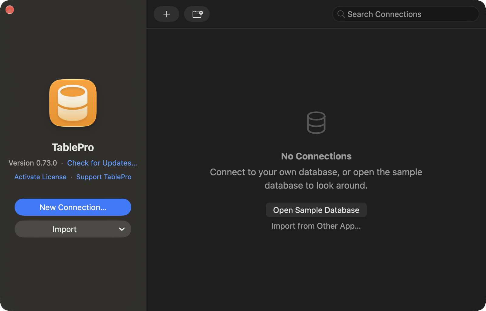Click the gray database placeholder icon
This screenshot has width=486, height=311.
[x=316, y=123]
